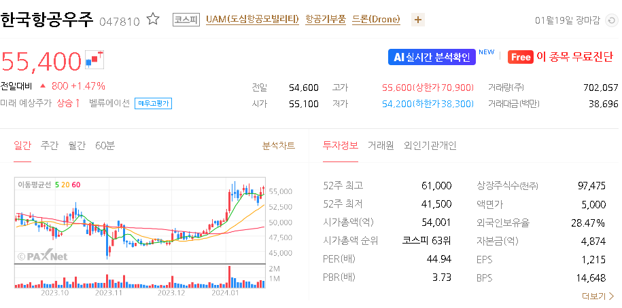The width and height of the screenshot is (622, 308).
Task: Click the 52주 최저 value 41,500
Action: click(x=436, y=204)
